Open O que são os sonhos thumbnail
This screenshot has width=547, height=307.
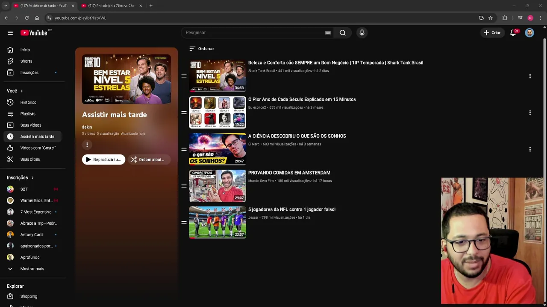coord(218,149)
